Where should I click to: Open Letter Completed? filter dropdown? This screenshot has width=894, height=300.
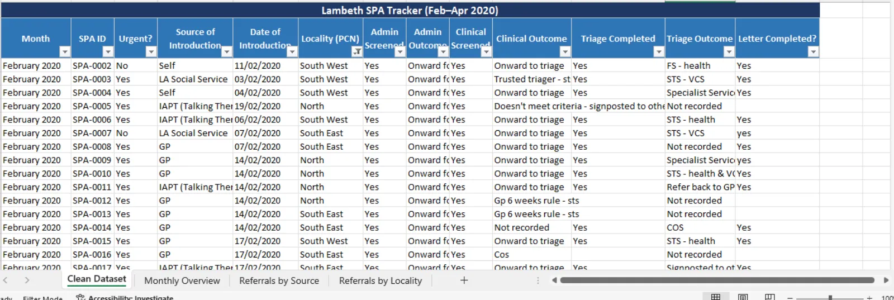coord(813,52)
